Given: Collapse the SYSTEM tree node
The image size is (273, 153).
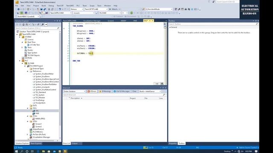Looking at the screenshot, I should pyautogui.click(x=20, y=37).
